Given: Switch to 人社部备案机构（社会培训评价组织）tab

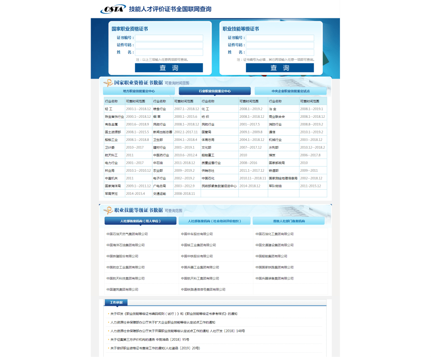Looking at the screenshot, I should pos(214,221).
